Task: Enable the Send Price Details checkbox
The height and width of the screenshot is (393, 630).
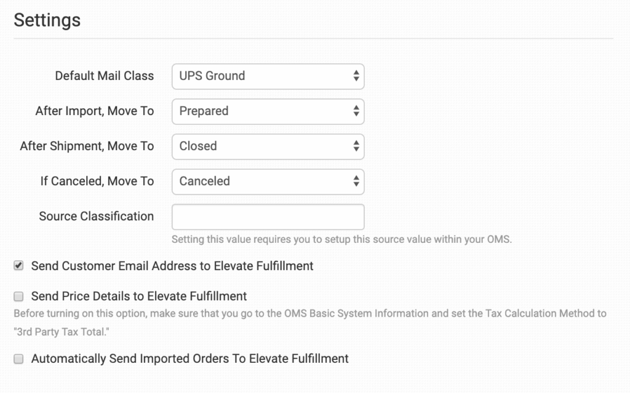Action: 19,296
